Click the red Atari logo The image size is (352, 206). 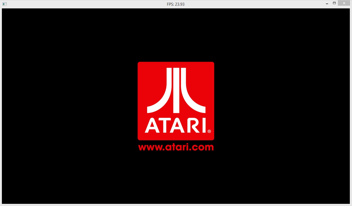(176, 101)
